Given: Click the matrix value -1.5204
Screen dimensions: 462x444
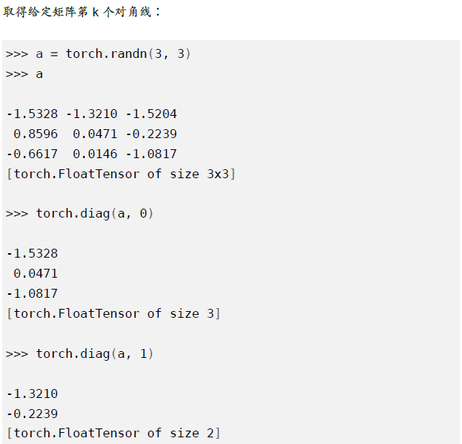Looking at the screenshot, I should coord(151,114).
